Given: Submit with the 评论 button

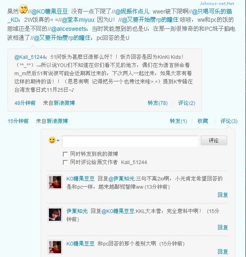Looking at the screenshot, I should (214, 141).
